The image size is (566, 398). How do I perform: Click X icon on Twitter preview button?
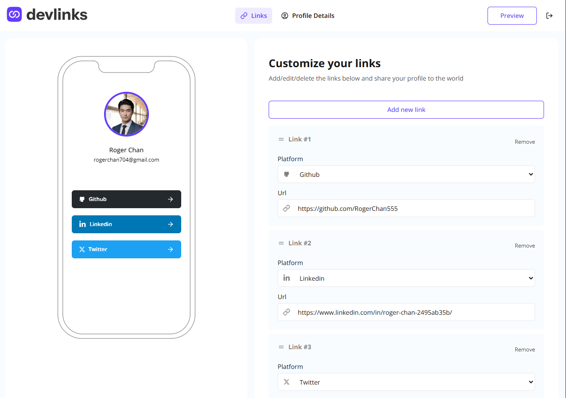point(82,249)
